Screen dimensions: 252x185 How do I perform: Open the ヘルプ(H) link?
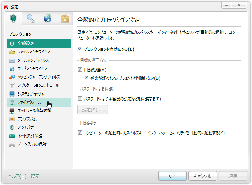click(x=17, y=176)
